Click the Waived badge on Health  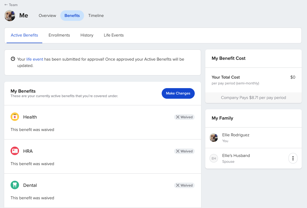click(184, 117)
